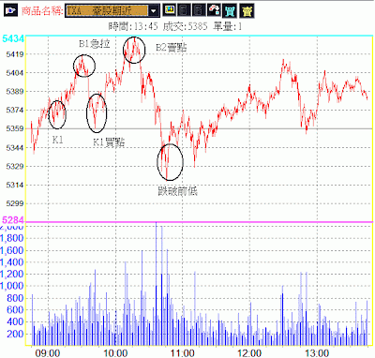Click the 成交:5385 text in the status line
The height and width of the screenshot is (358, 375).
tap(185, 26)
